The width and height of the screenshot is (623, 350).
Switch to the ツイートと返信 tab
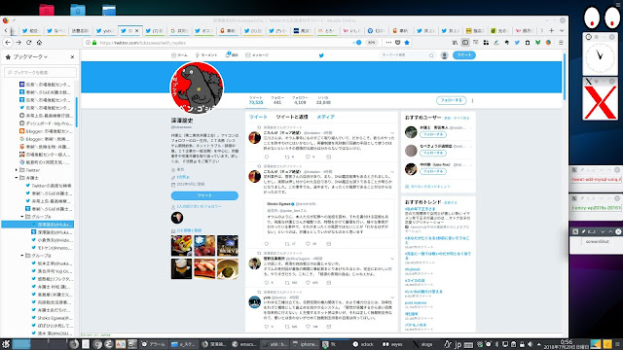pyautogui.click(x=292, y=117)
